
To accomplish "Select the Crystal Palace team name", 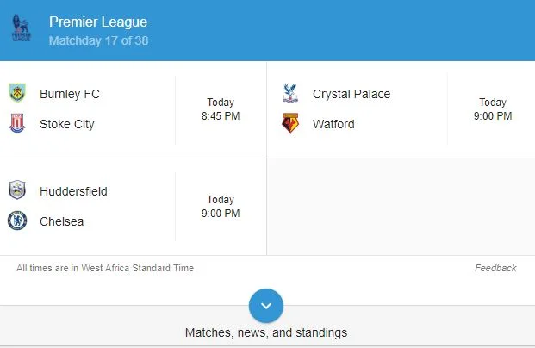I will [351, 94].
